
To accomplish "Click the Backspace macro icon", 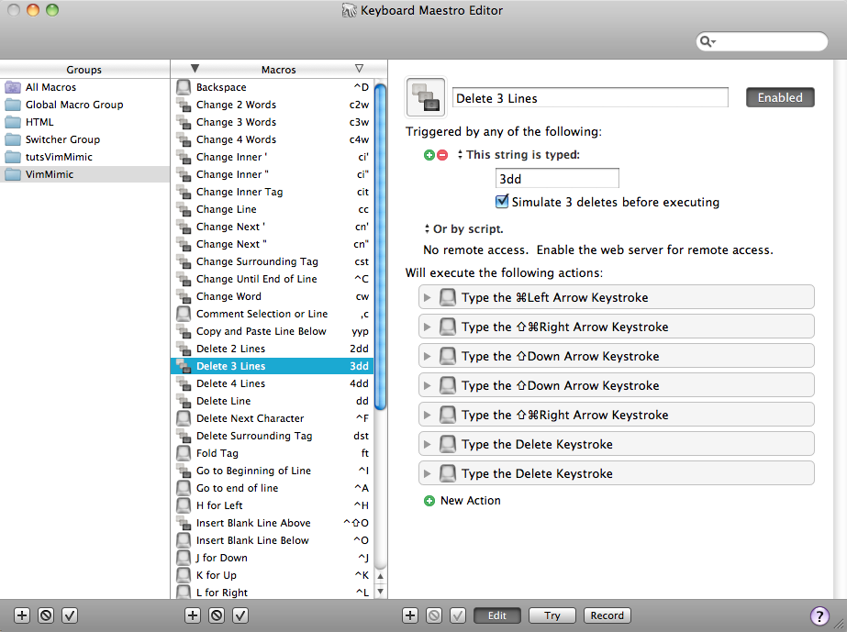I will [x=184, y=87].
